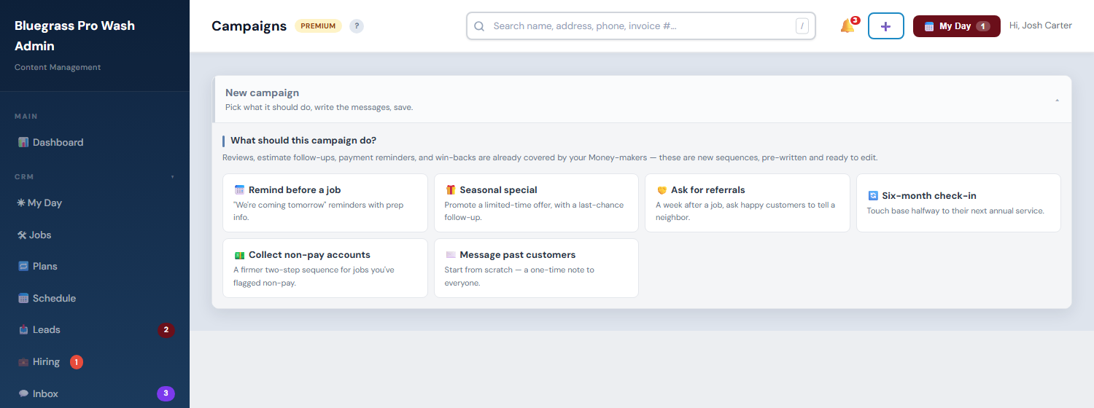Click the Schedule calendar icon
Image resolution: width=1094 pixels, height=408 pixels.
[x=23, y=298]
